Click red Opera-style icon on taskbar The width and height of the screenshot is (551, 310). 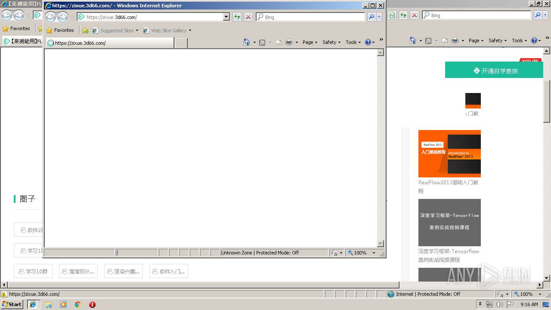click(x=92, y=304)
